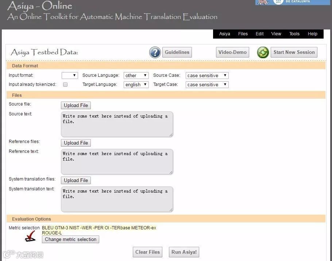This screenshot has height=261, width=332.
Task: Click the Clear Files button
Action: pyautogui.click(x=148, y=252)
